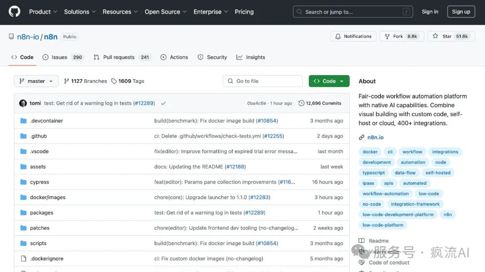Screen dimensions: 485x272
Task: Open the master branch selector
Action: [x=36, y=81]
